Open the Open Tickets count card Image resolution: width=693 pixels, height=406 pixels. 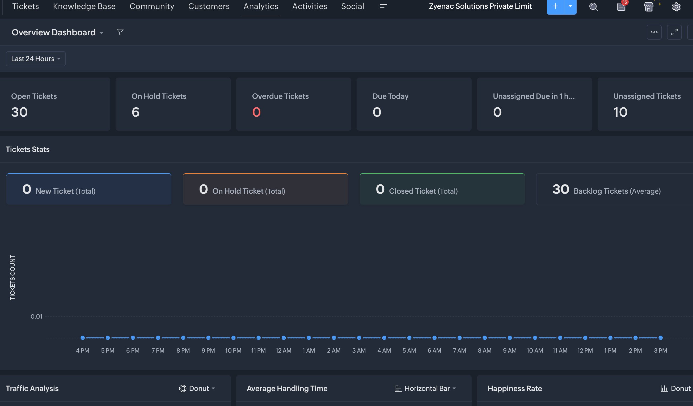55,104
